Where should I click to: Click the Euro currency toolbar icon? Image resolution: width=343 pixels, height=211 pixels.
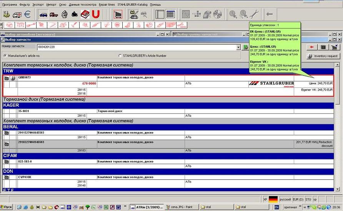pyautogui.click(x=27, y=15)
